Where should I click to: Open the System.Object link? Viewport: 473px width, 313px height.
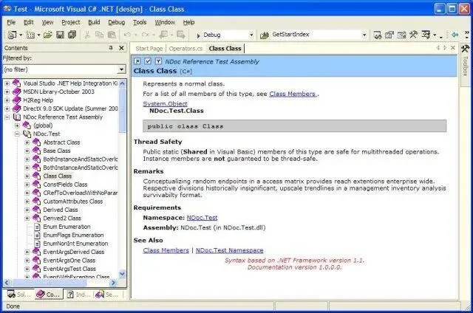[x=165, y=103]
